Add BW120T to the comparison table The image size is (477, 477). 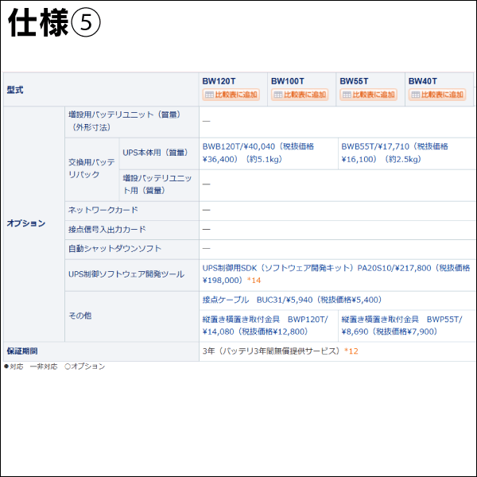231,95
